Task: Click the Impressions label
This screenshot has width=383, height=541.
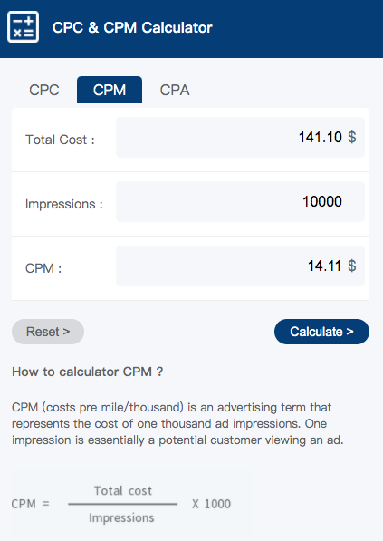Action: (x=64, y=204)
